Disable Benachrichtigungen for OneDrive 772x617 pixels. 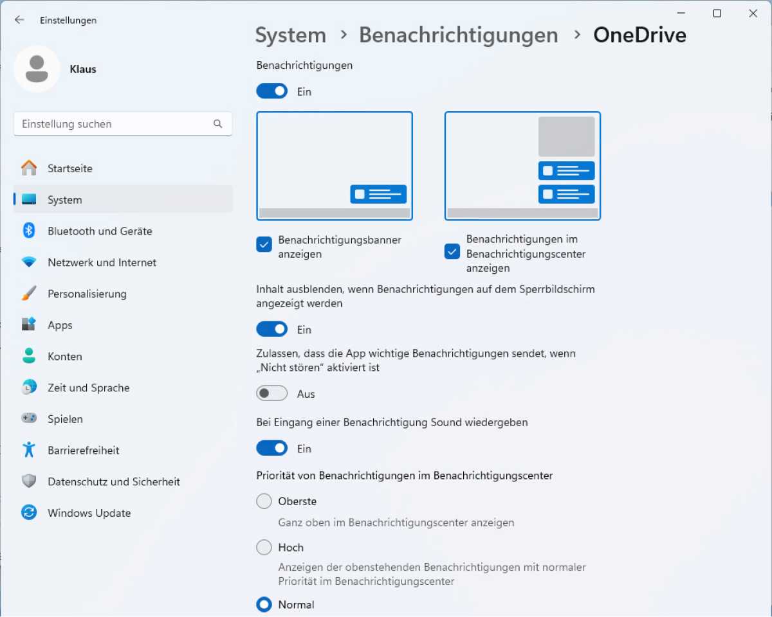click(x=271, y=91)
